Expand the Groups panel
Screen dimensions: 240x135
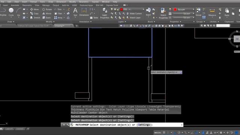click(x=201, y=22)
